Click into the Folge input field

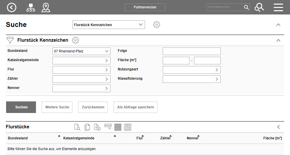(191, 51)
